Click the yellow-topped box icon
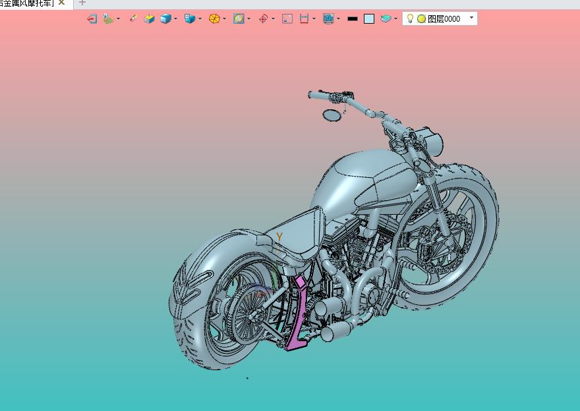The height and width of the screenshot is (411, 580). click(149, 18)
